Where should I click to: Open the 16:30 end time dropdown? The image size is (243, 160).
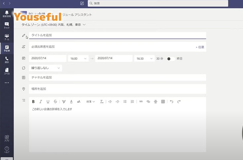144,58
